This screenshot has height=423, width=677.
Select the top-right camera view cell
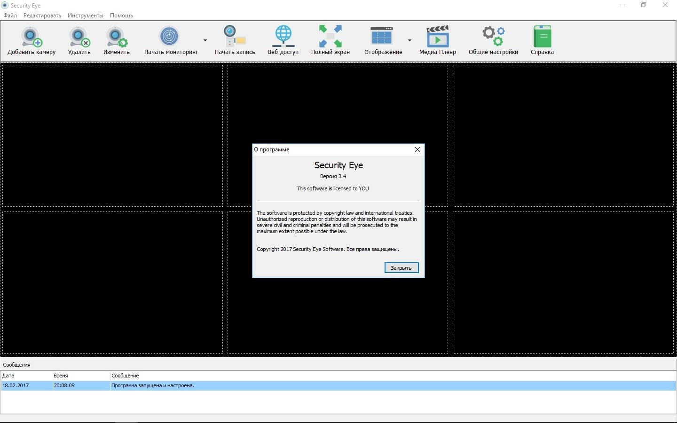[x=563, y=135]
